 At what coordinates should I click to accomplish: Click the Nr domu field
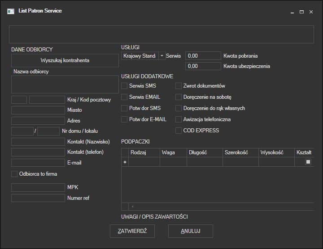[22, 131]
